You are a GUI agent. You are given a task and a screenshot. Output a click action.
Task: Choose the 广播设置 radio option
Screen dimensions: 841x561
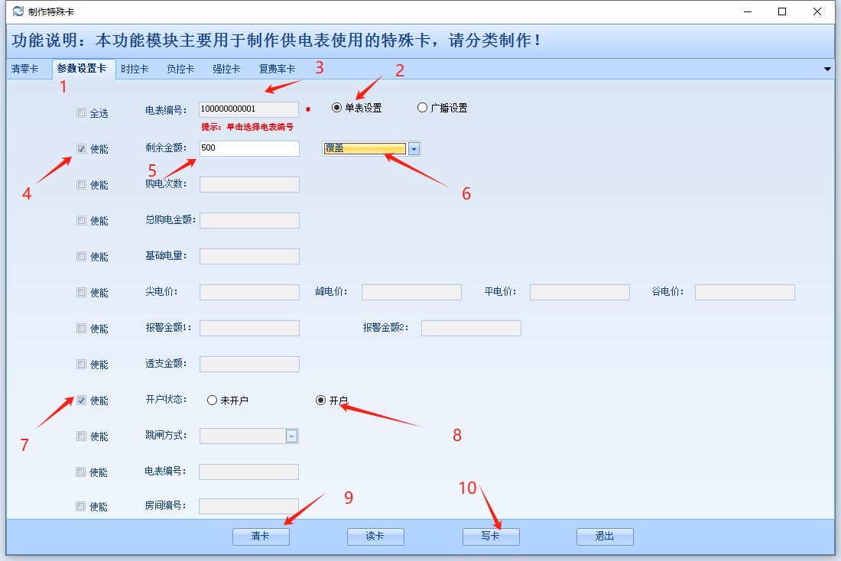[422, 108]
